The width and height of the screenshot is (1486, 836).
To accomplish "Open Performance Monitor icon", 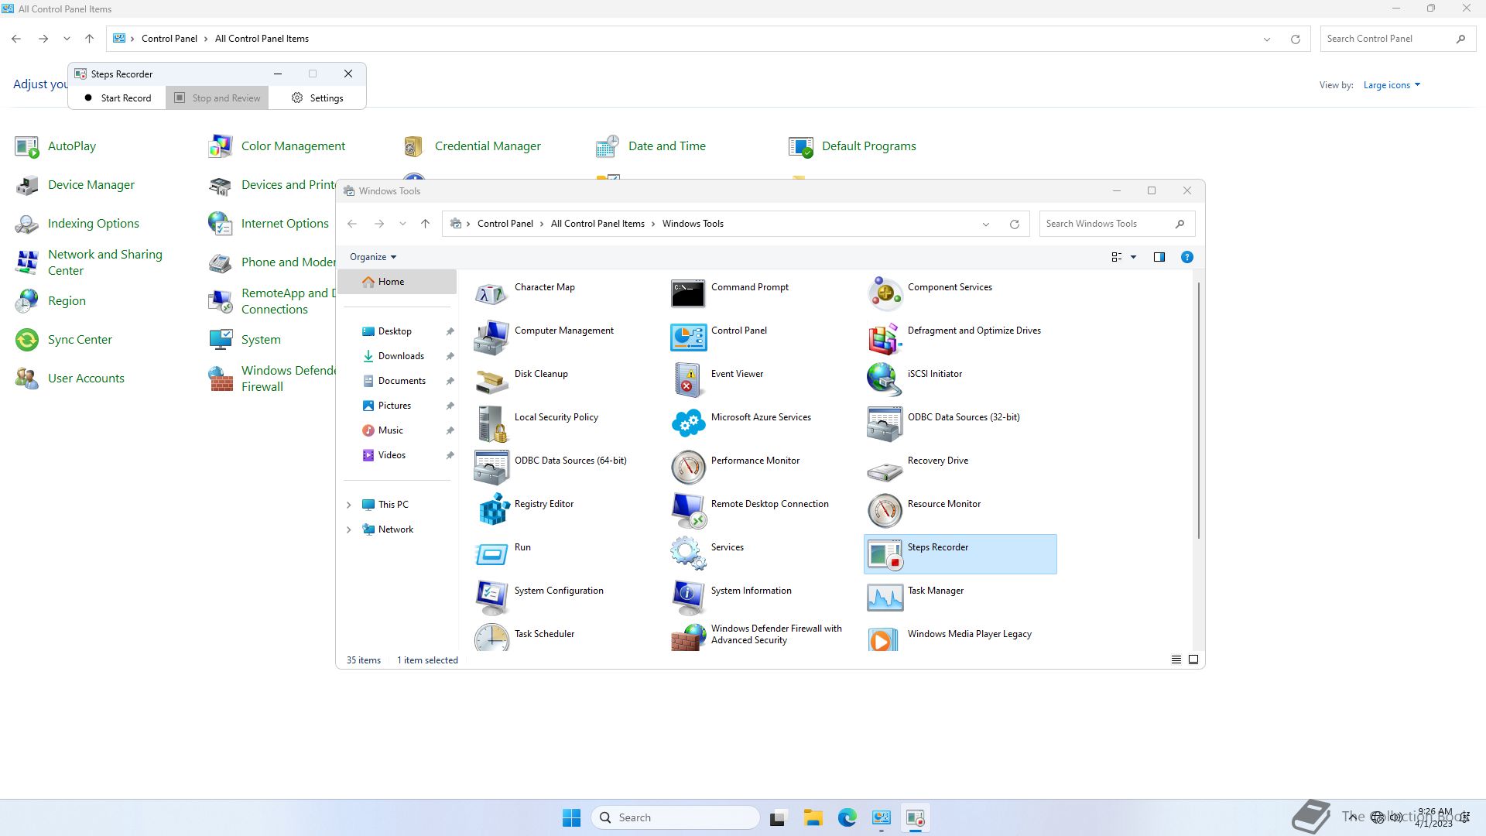I will click(688, 467).
